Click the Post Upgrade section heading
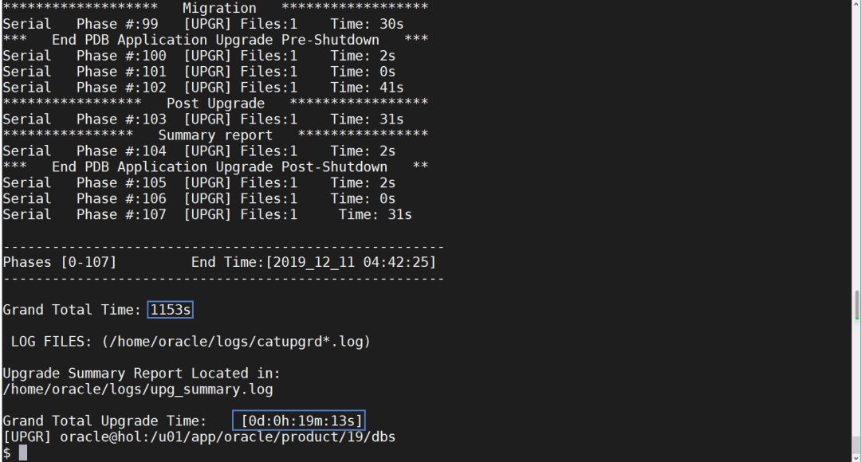Image resolution: width=861 pixels, height=462 pixels. click(x=215, y=104)
